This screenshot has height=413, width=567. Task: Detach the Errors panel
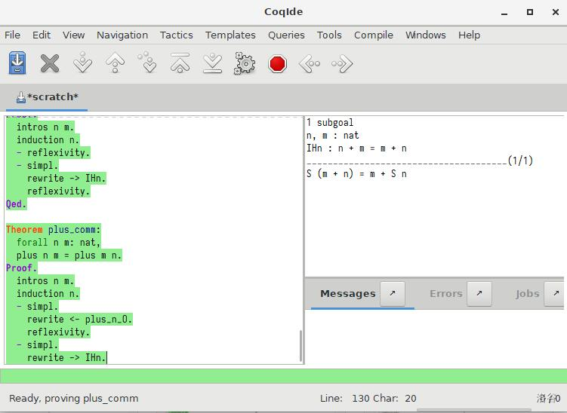(x=479, y=294)
